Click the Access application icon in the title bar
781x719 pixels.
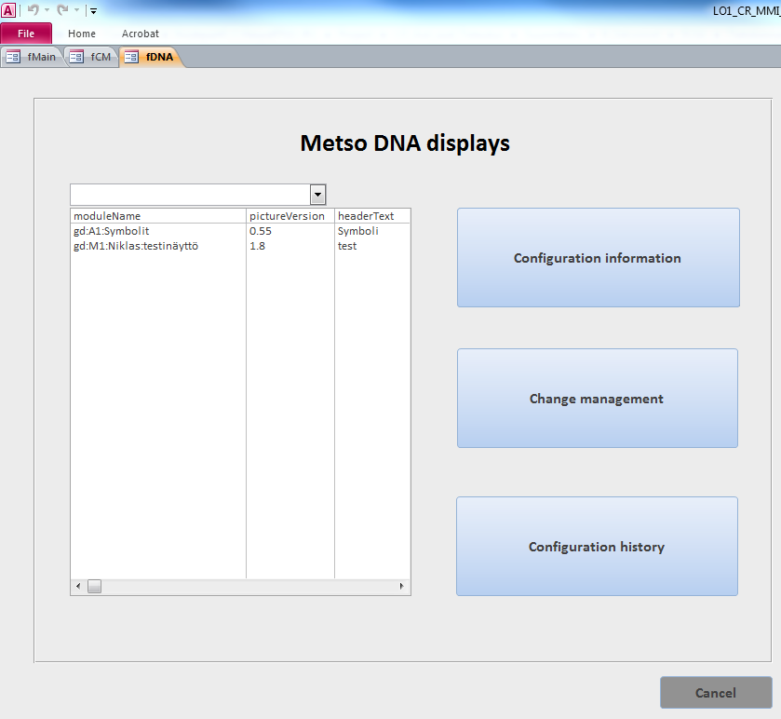tap(8, 10)
